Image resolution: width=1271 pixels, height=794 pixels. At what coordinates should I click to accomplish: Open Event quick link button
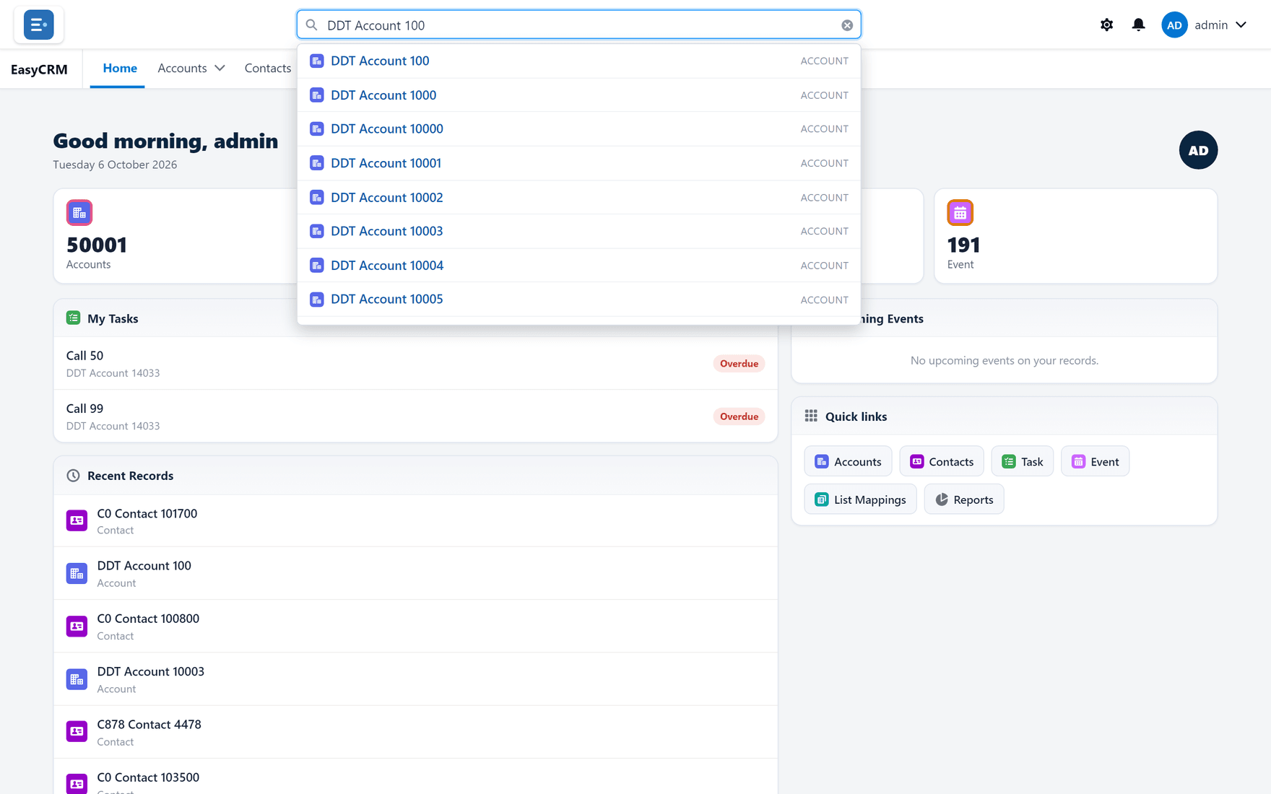pyautogui.click(x=1095, y=461)
